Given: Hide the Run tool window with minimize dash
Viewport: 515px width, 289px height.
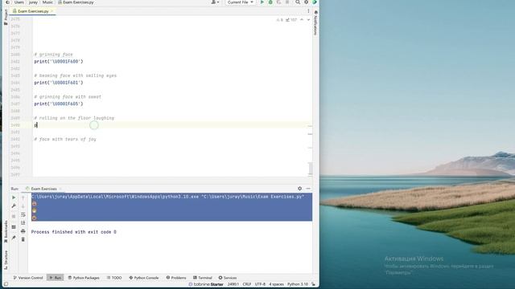Looking at the screenshot, I should [308, 189].
